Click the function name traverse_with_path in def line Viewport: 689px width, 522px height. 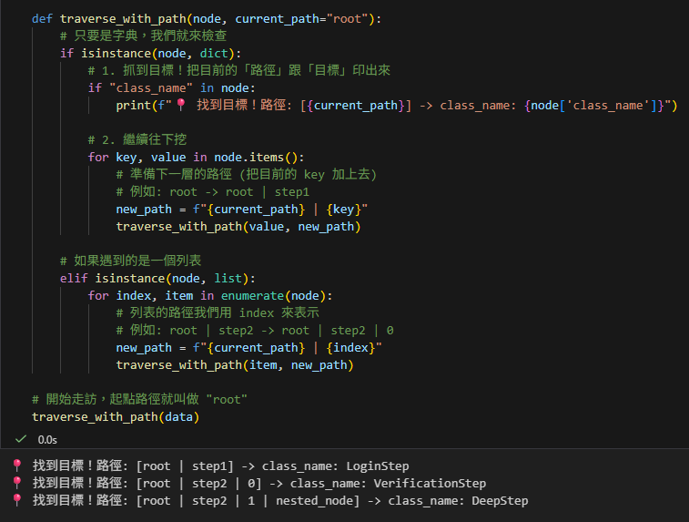click(123, 19)
